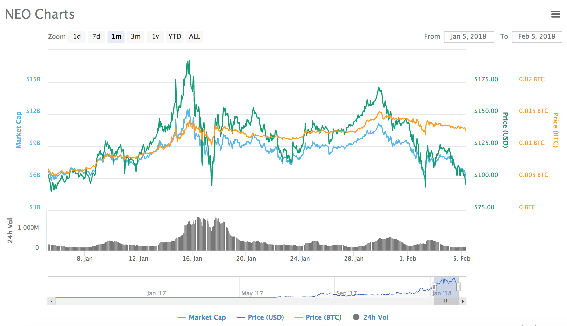Click the right scroll arrow below the navigator
Image resolution: width=567 pixels, height=326 pixels.
463,301
